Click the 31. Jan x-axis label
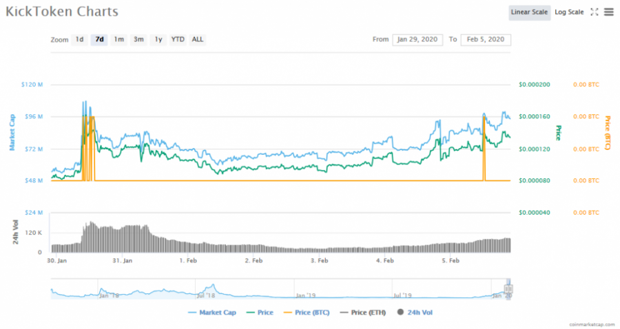This screenshot has width=620, height=329. point(123,261)
